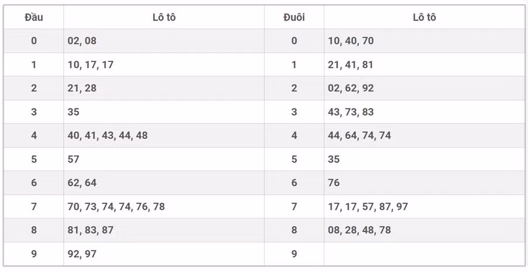Click the "10, 40, 70" cell
Viewport: 528px width, 273px height.
point(351,41)
